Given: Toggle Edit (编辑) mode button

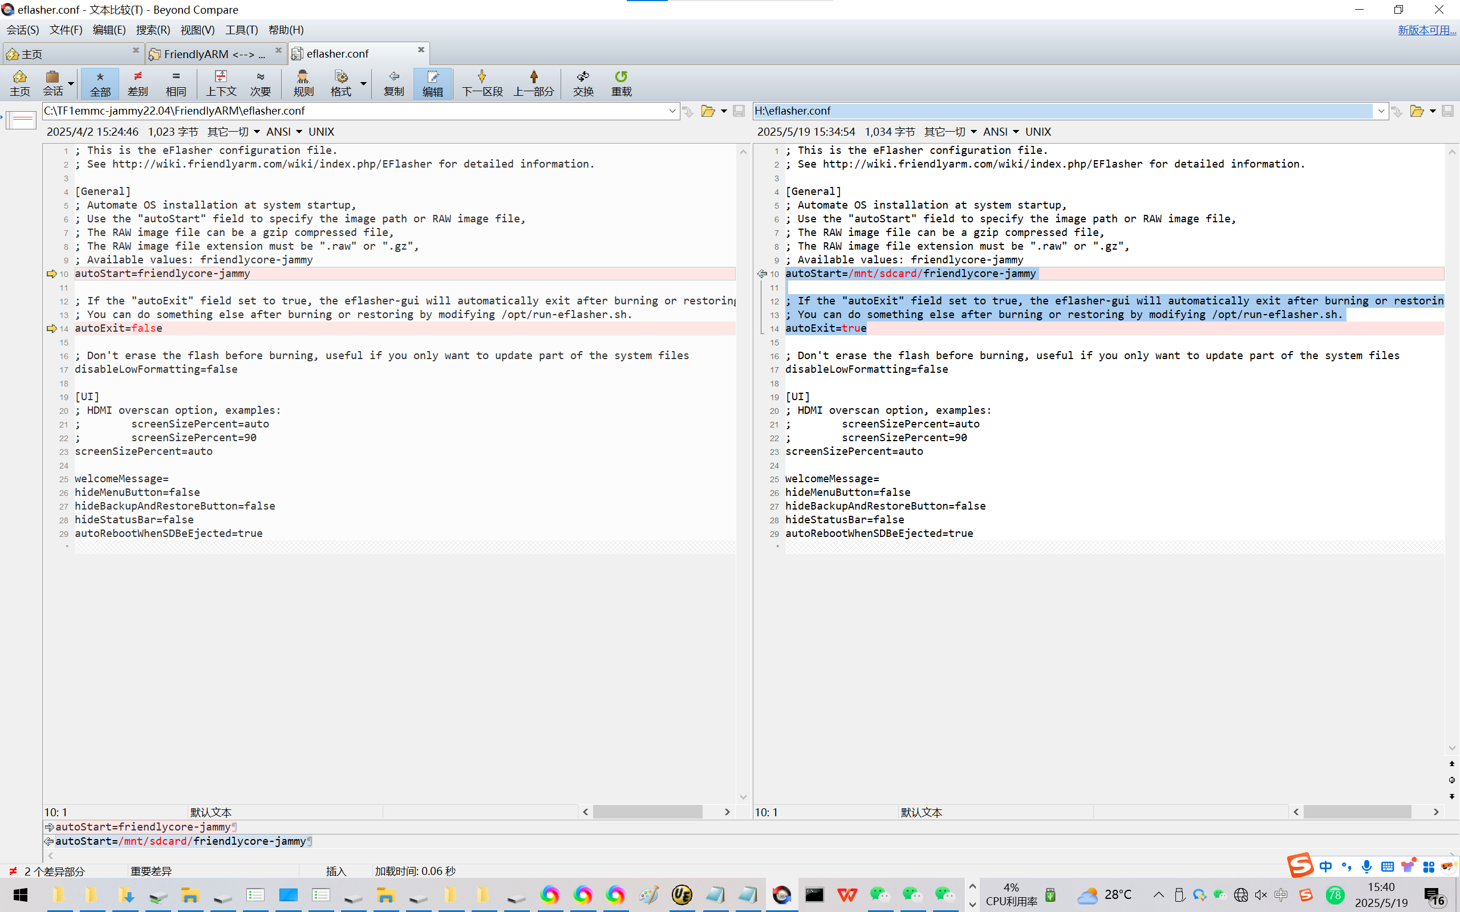Looking at the screenshot, I should (x=432, y=83).
